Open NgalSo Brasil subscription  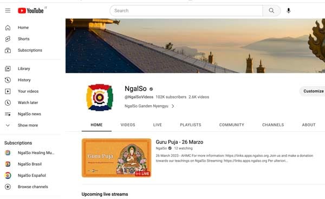(30, 164)
